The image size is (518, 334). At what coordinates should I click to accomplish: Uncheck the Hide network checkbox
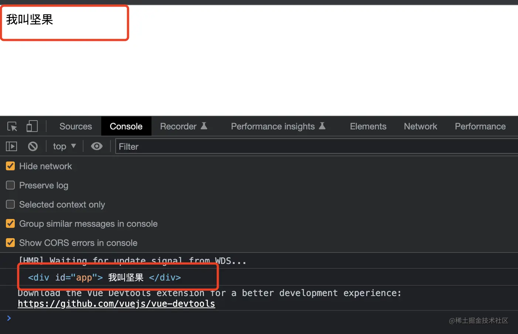coord(10,166)
